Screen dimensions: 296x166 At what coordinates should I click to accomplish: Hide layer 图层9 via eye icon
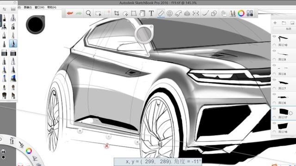pos(274,51)
